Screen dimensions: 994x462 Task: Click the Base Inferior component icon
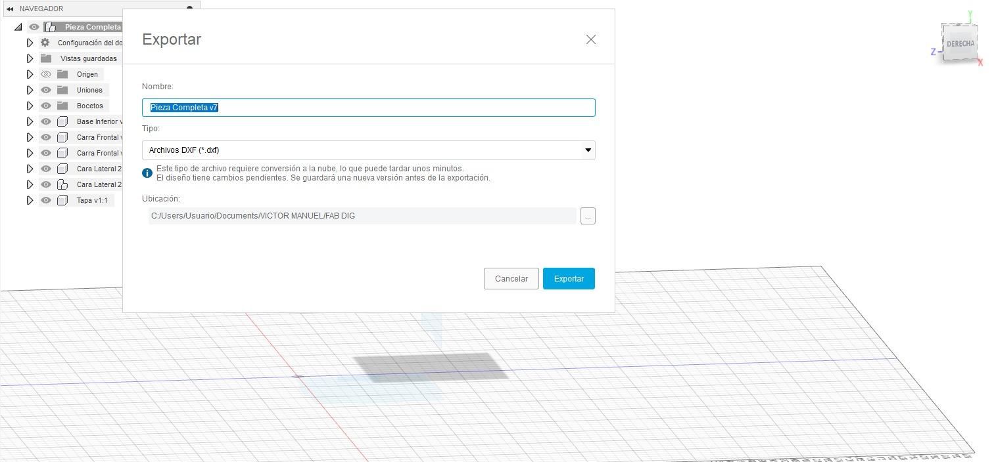(x=62, y=121)
